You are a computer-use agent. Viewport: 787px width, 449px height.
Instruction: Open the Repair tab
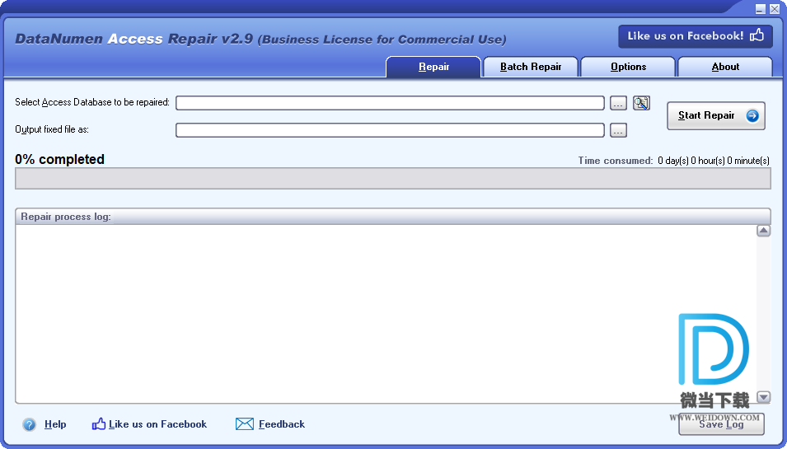[x=433, y=67]
